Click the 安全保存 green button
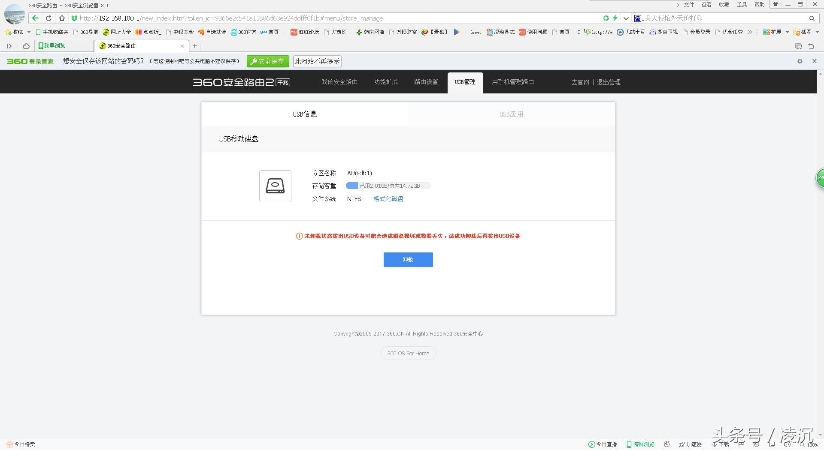Image resolution: width=824 pixels, height=450 pixels. click(268, 61)
